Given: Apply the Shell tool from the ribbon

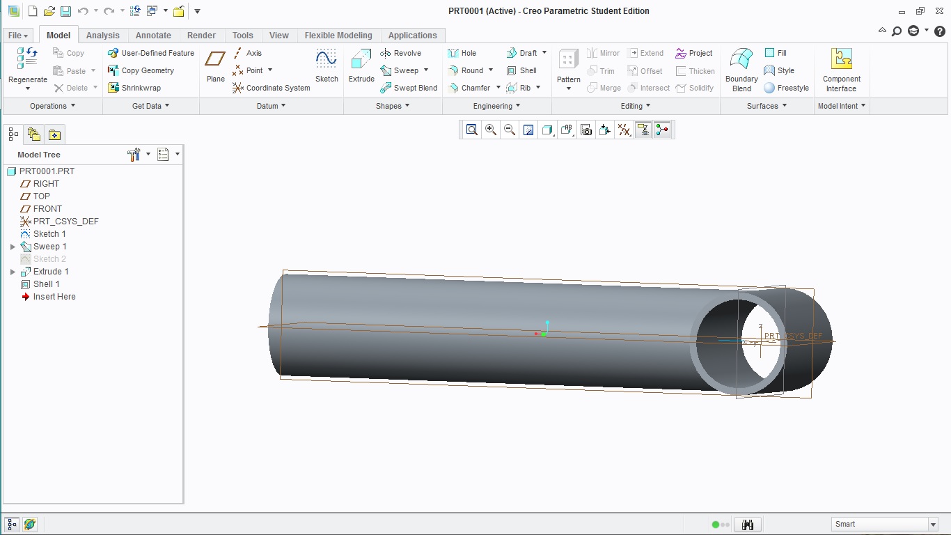Looking at the screenshot, I should click(x=521, y=70).
